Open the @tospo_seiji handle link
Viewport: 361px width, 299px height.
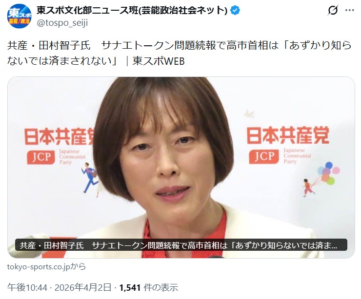pos(62,23)
